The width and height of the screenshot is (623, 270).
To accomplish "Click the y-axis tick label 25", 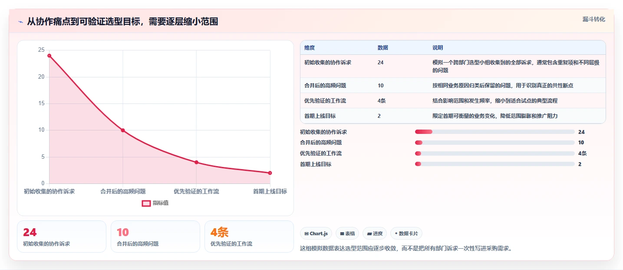I will tap(42, 50).
